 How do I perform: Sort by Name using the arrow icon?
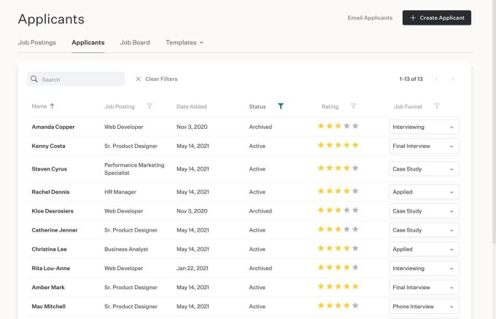pyautogui.click(x=53, y=106)
